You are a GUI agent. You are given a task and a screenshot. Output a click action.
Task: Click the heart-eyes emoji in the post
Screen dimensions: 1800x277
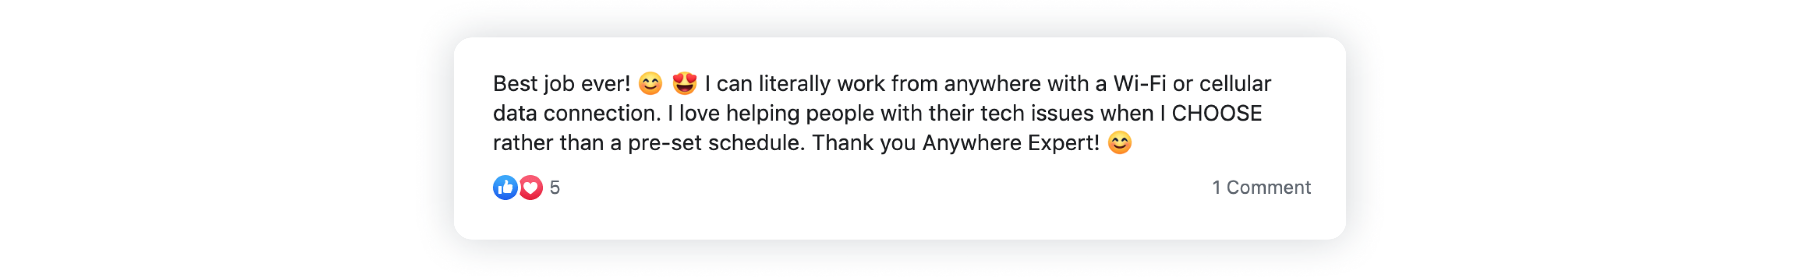[x=685, y=84]
